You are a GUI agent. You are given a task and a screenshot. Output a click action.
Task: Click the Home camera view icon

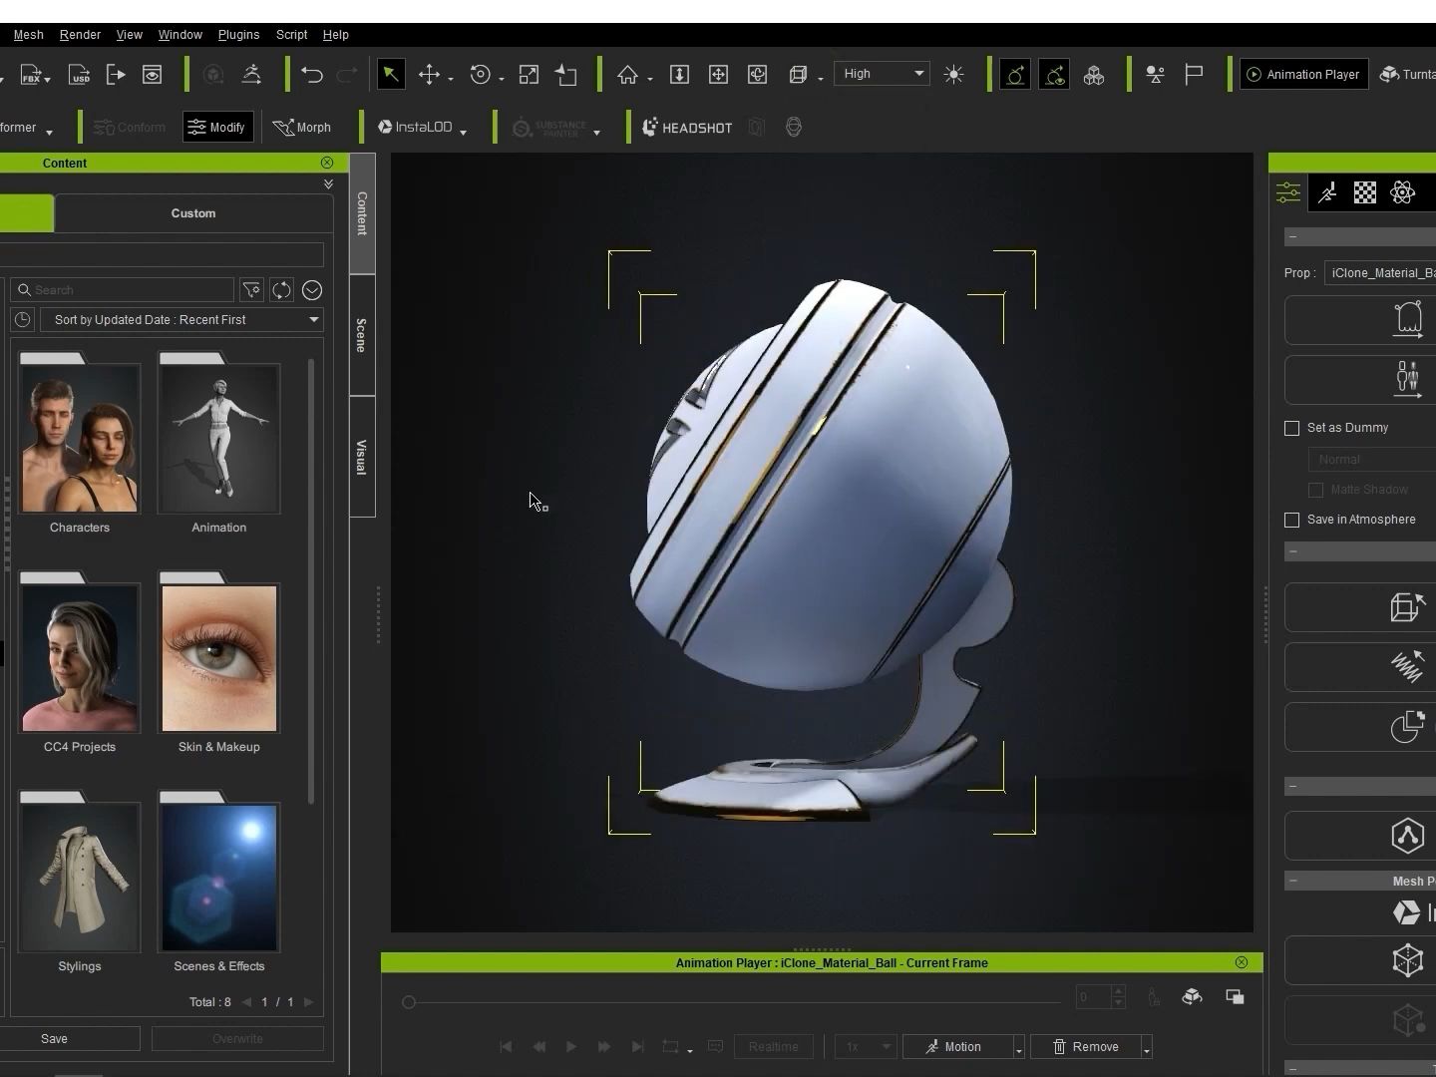click(x=627, y=75)
